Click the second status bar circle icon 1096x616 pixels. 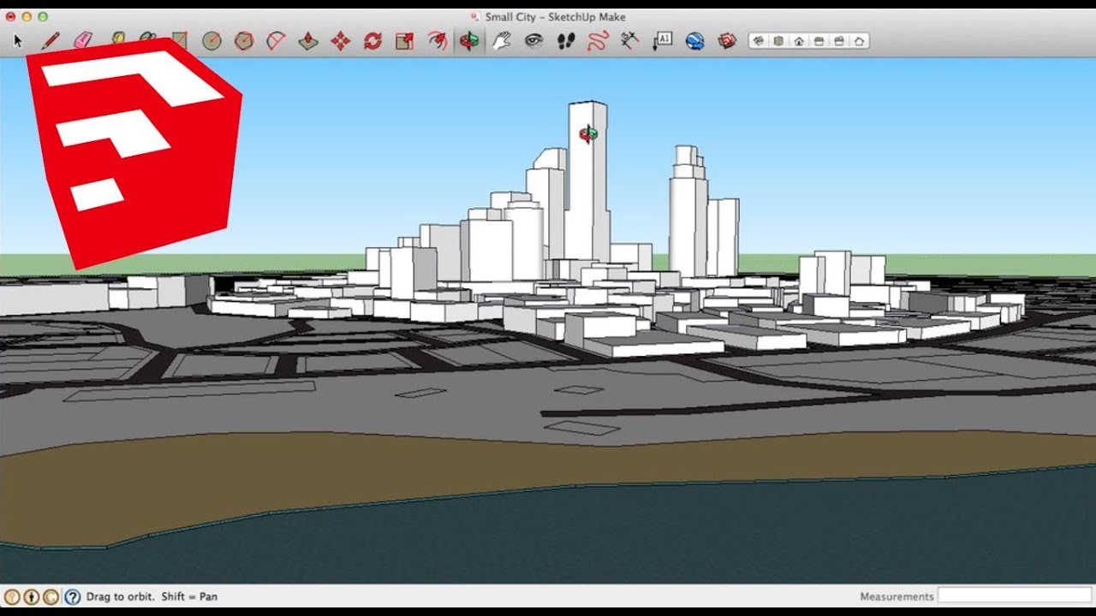pos(32,597)
